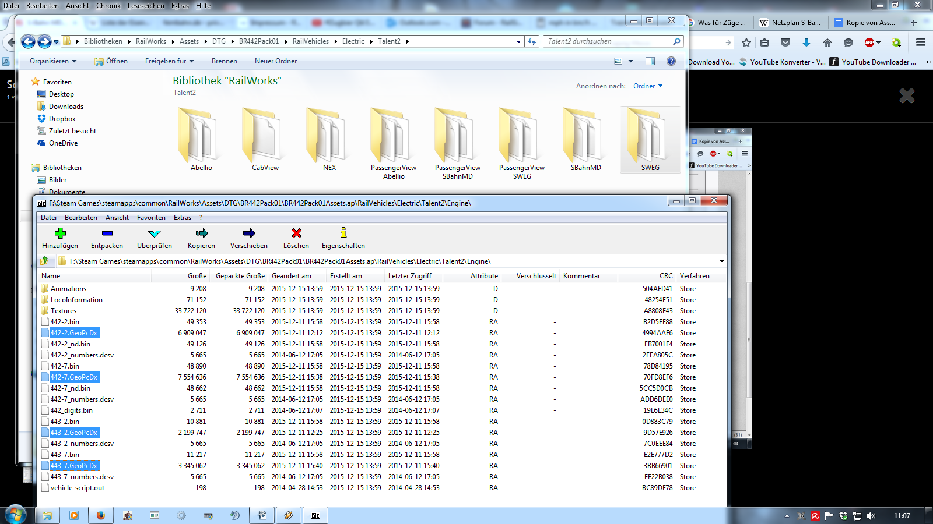This screenshot has height=524, width=933.
Task: Open the Firefox Chronik menu
Action: point(108,6)
